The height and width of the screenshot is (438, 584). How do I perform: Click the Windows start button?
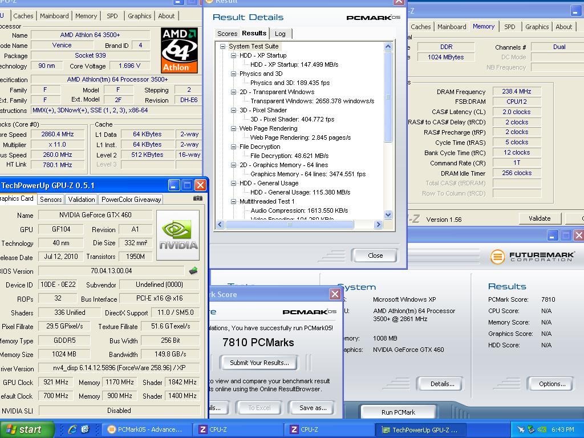(x=27, y=429)
